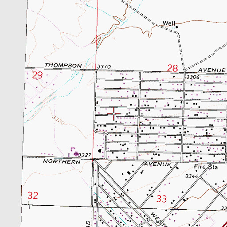Click the Fire Sta label

tap(206, 167)
